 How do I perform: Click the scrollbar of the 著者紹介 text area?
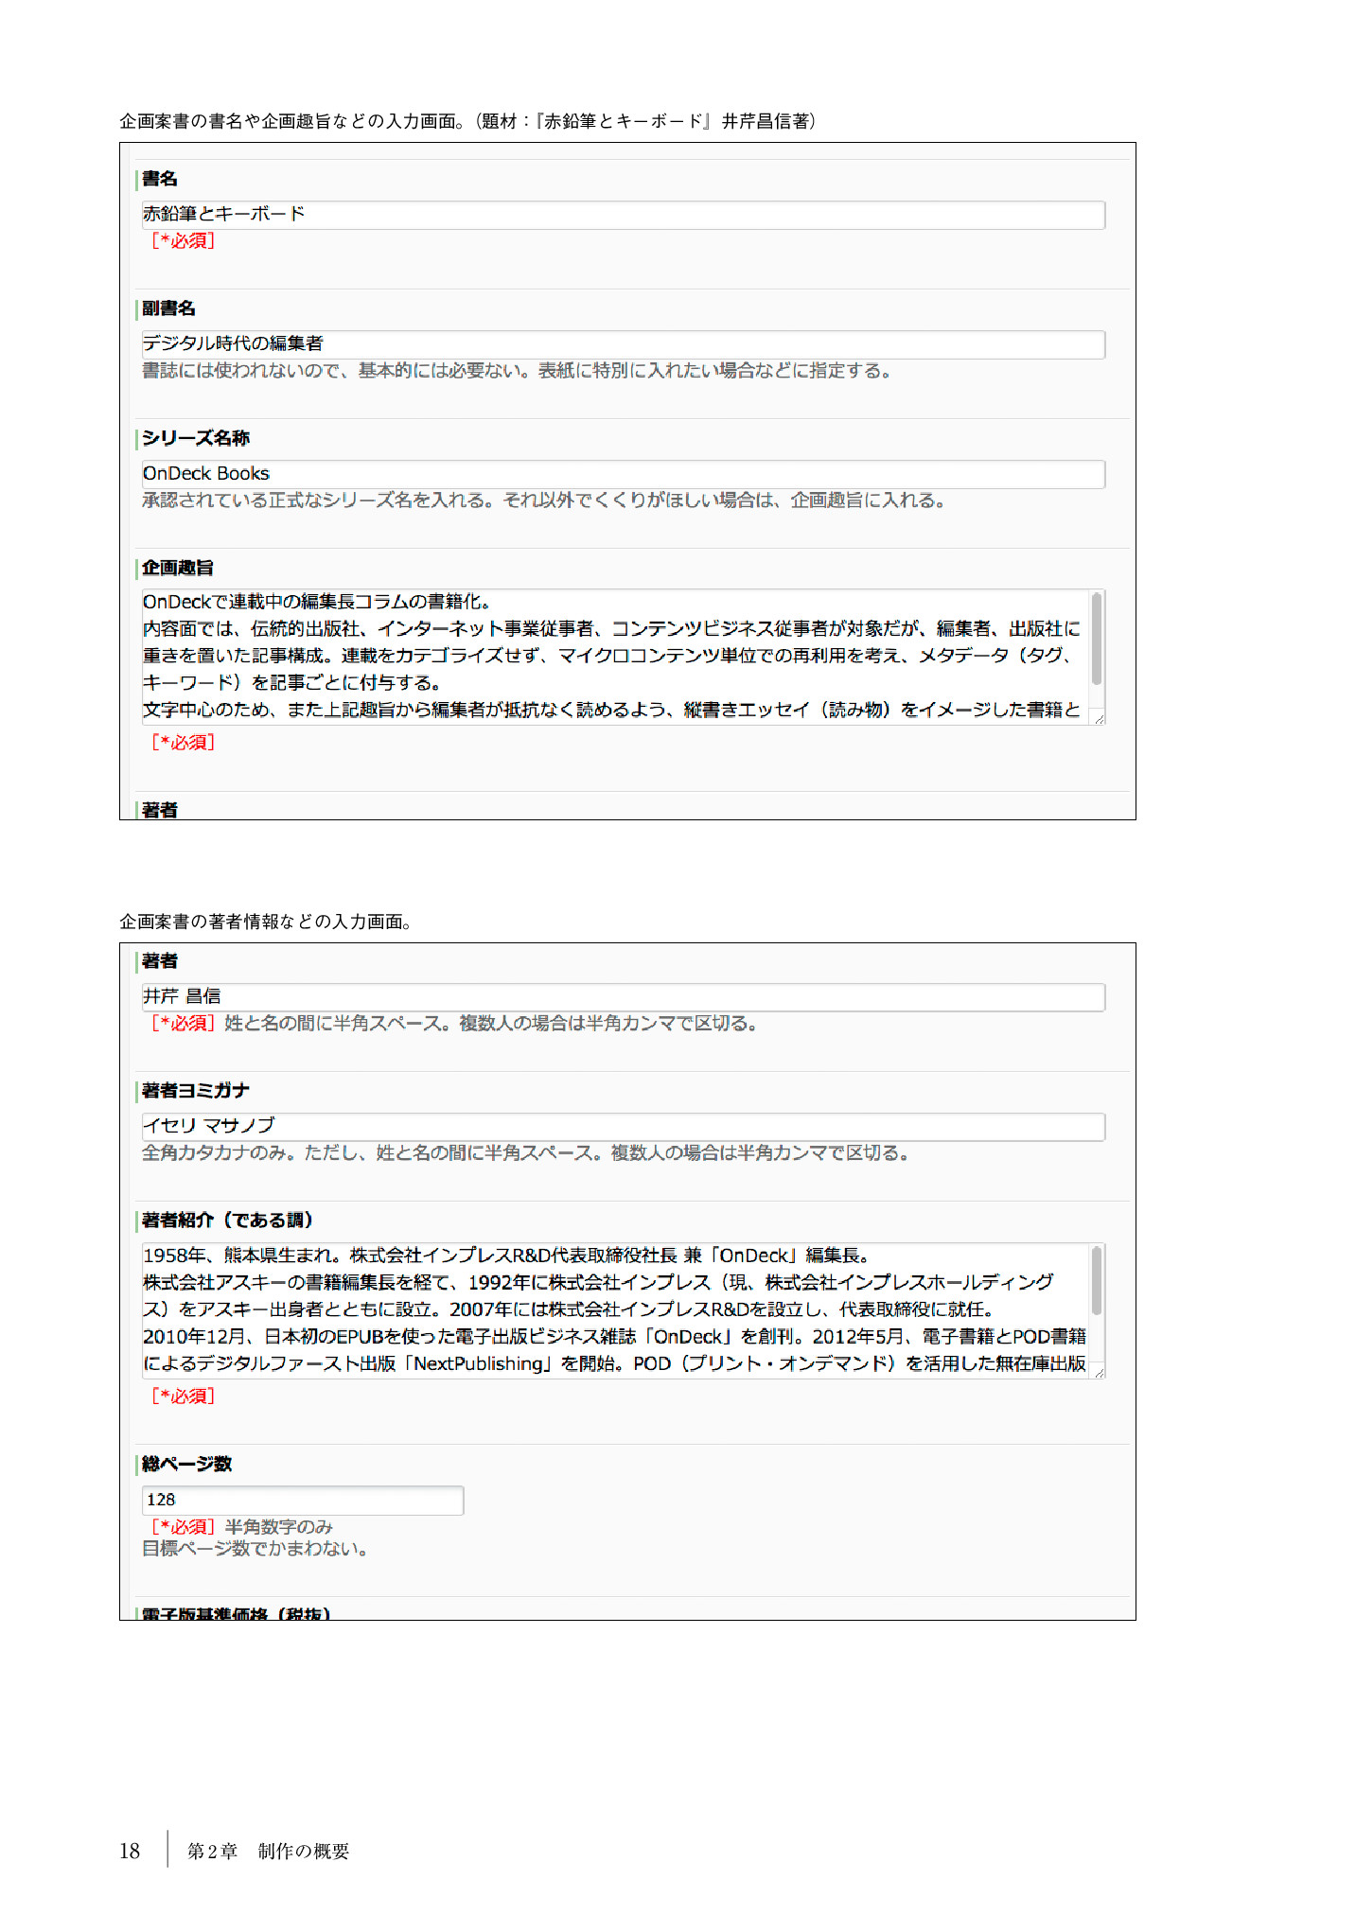(x=1097, y=1281)
